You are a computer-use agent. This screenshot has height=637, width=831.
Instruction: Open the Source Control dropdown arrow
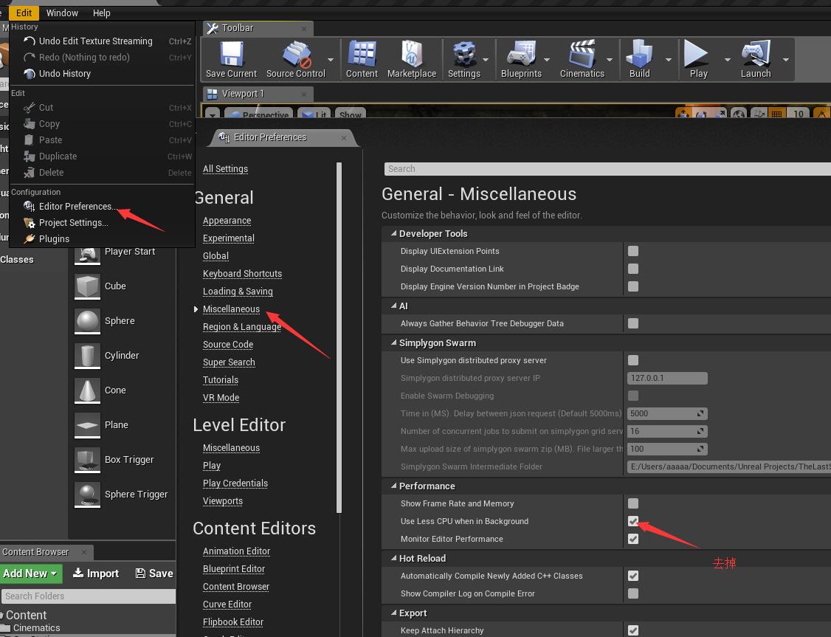[x=331, y=60]
